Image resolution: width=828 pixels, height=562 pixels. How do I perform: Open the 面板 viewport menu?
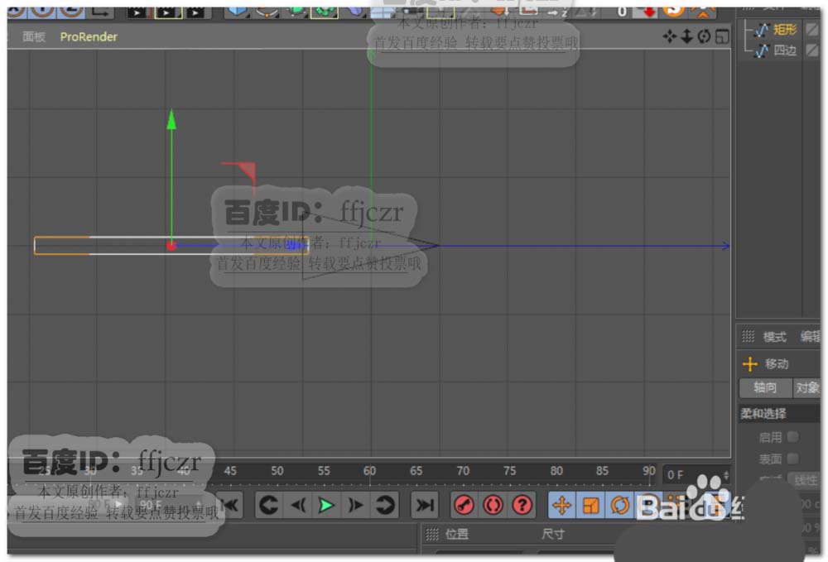pos(34,37)
